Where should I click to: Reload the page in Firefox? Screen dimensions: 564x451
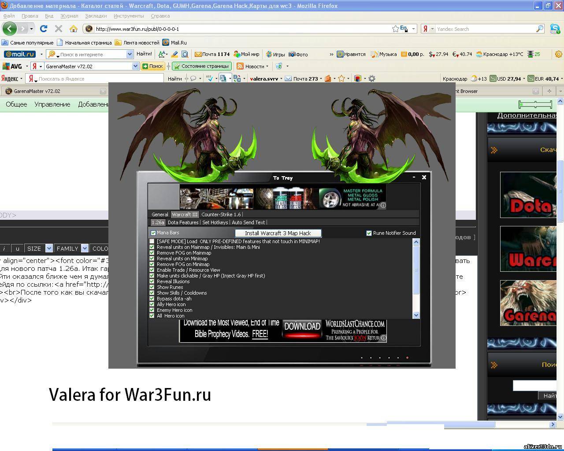tap(43, 29)
